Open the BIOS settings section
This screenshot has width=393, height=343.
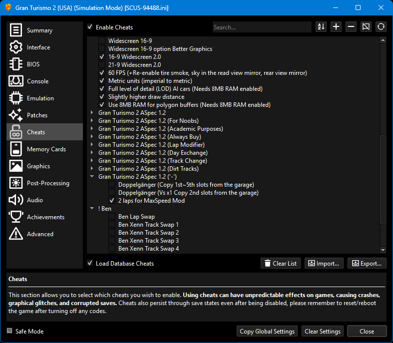(44, 64)
